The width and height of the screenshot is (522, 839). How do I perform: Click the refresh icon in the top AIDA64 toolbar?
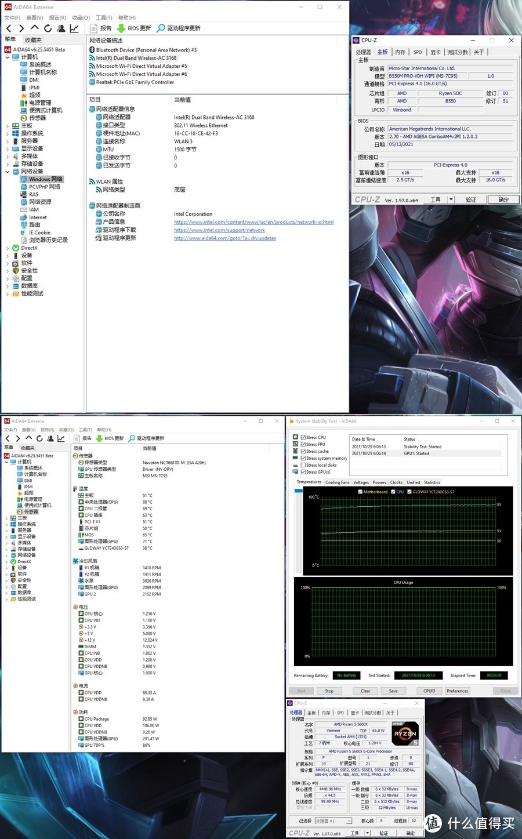coord(48,28)
